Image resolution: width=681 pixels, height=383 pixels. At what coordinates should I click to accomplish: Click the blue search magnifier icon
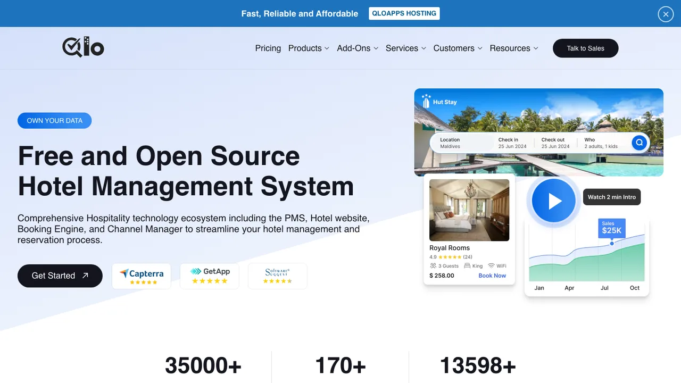click(x=640, y=143)
